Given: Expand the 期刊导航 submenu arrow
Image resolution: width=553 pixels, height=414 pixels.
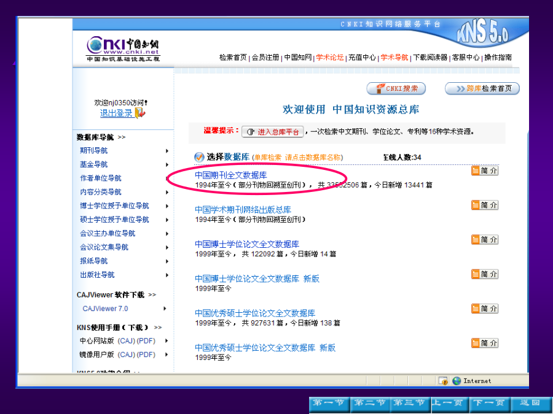Looking at the screenshot, I should 167,151.
